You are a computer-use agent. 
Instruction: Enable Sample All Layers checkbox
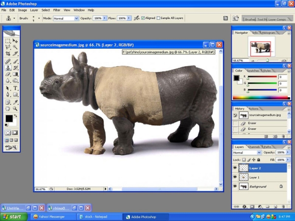[158, 18]
